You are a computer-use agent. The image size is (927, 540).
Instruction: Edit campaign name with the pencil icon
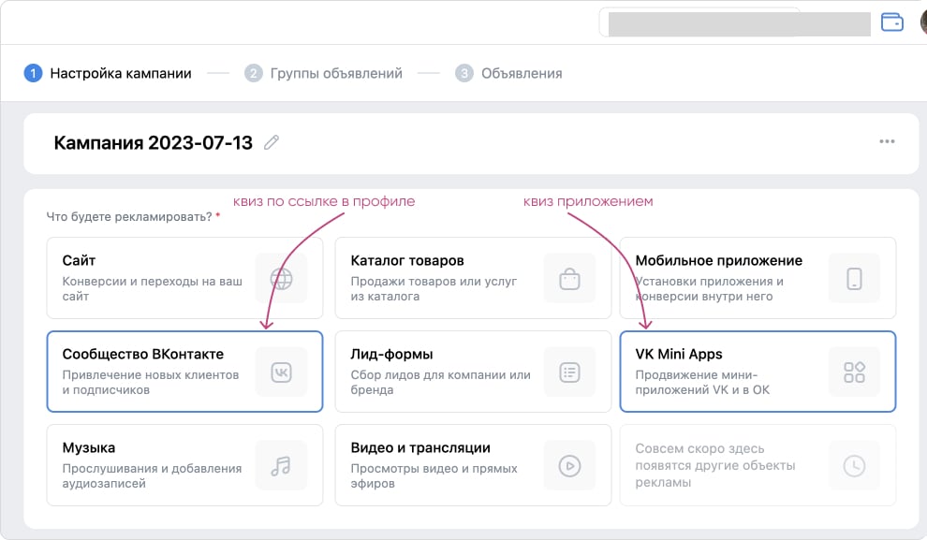[x=272, y=142]
